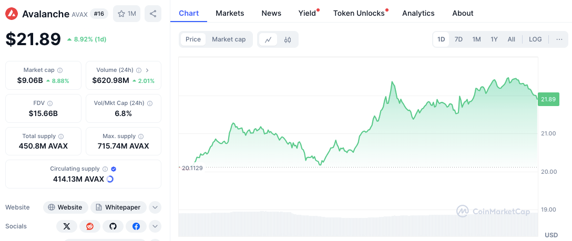This screenshot has width=572, height=241.
Task: Visit the Avalanche Website link
Action: 66,207
